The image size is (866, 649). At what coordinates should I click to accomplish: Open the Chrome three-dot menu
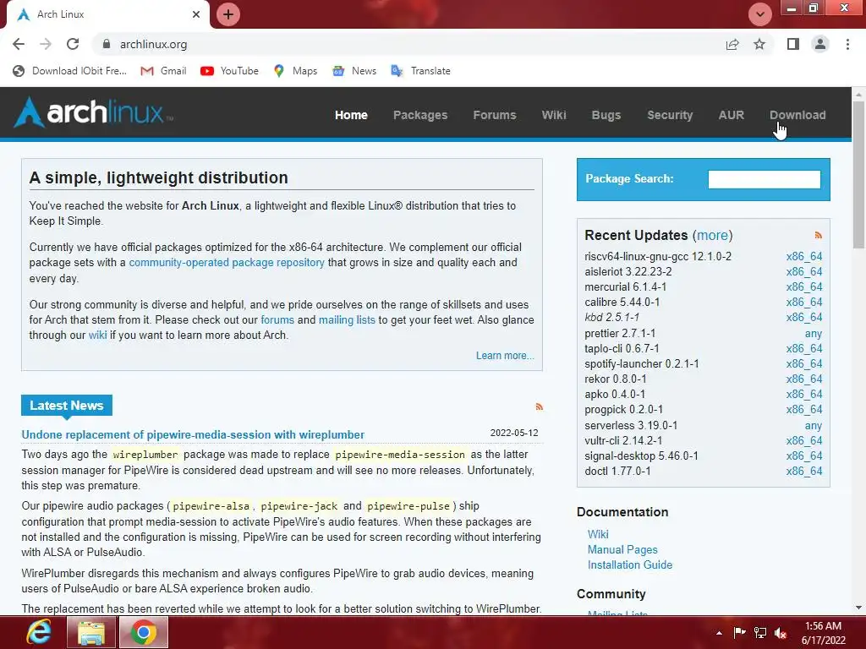tap(847, 44)
